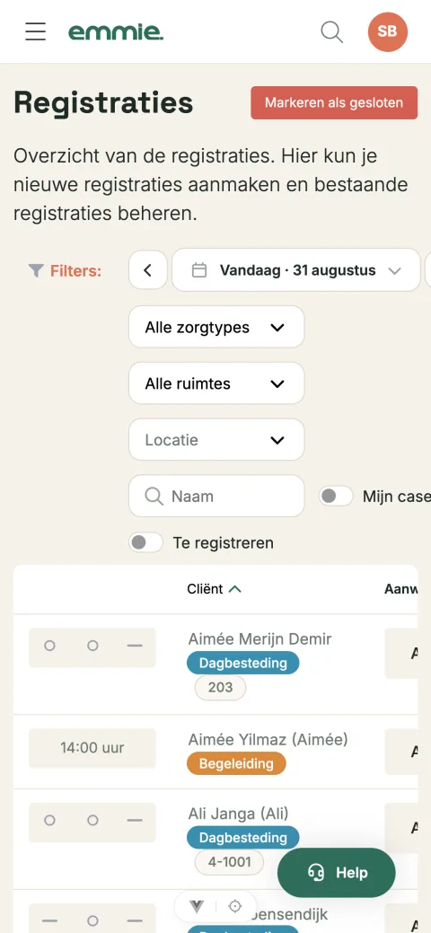Image resolution: width=431 pixels, height=933 pixels.
Task: Click magnifier icon in Naam field
Action: tap(154, 497)
